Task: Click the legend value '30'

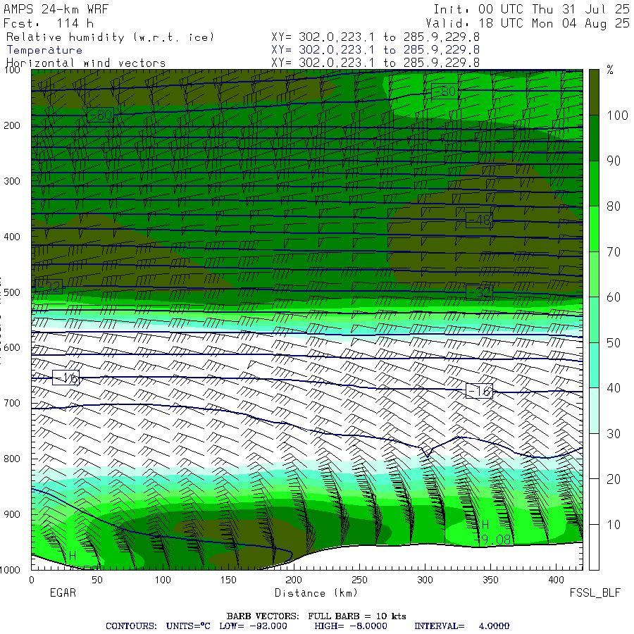Action: [x=614, y=434]
